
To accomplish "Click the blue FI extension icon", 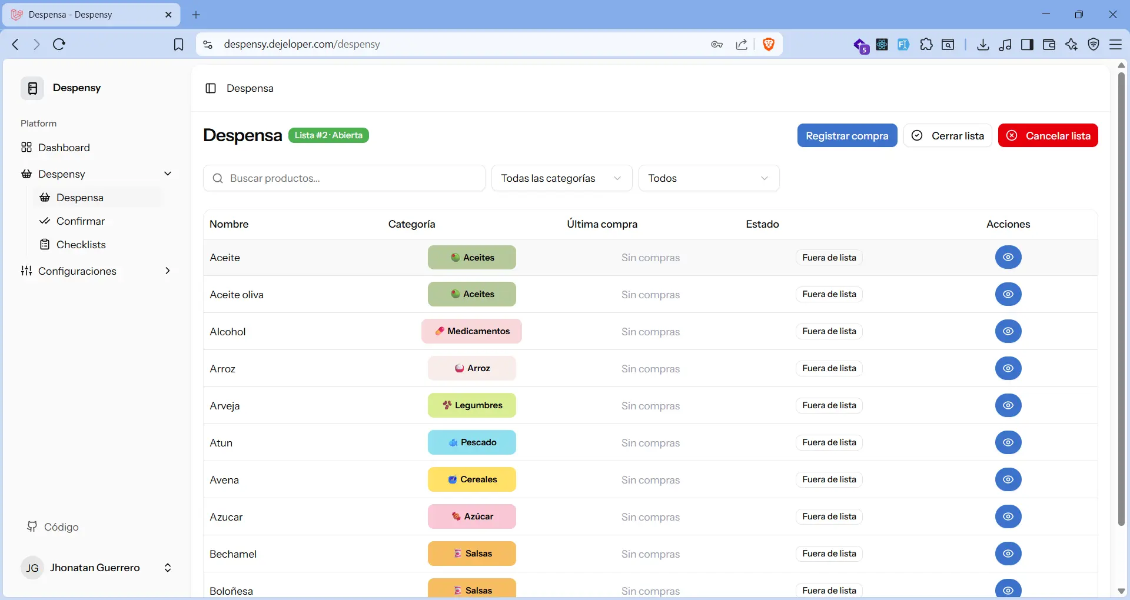I will tap(903, 44).
